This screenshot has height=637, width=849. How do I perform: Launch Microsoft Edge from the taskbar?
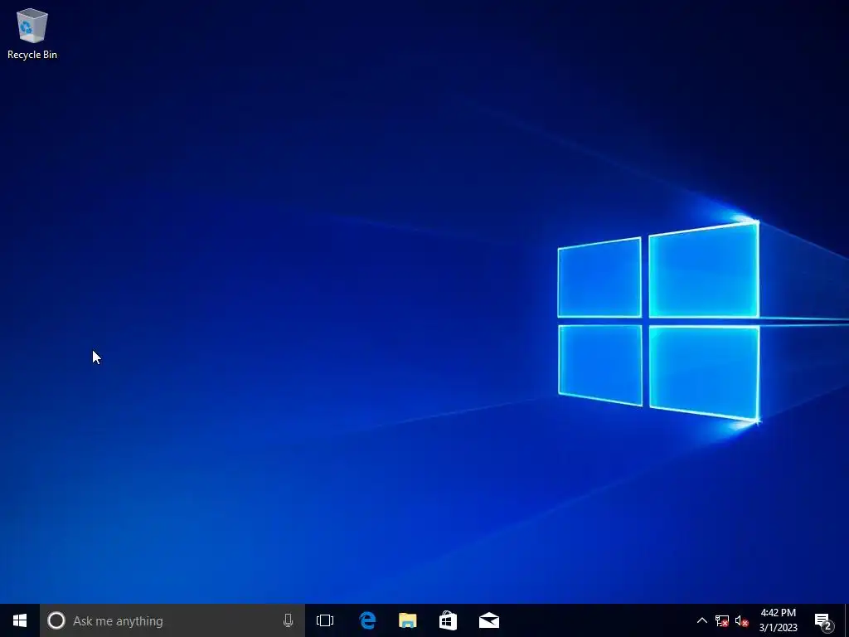pos(367,620)
